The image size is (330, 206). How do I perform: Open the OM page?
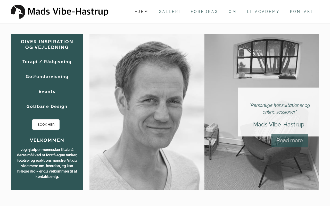233,12
